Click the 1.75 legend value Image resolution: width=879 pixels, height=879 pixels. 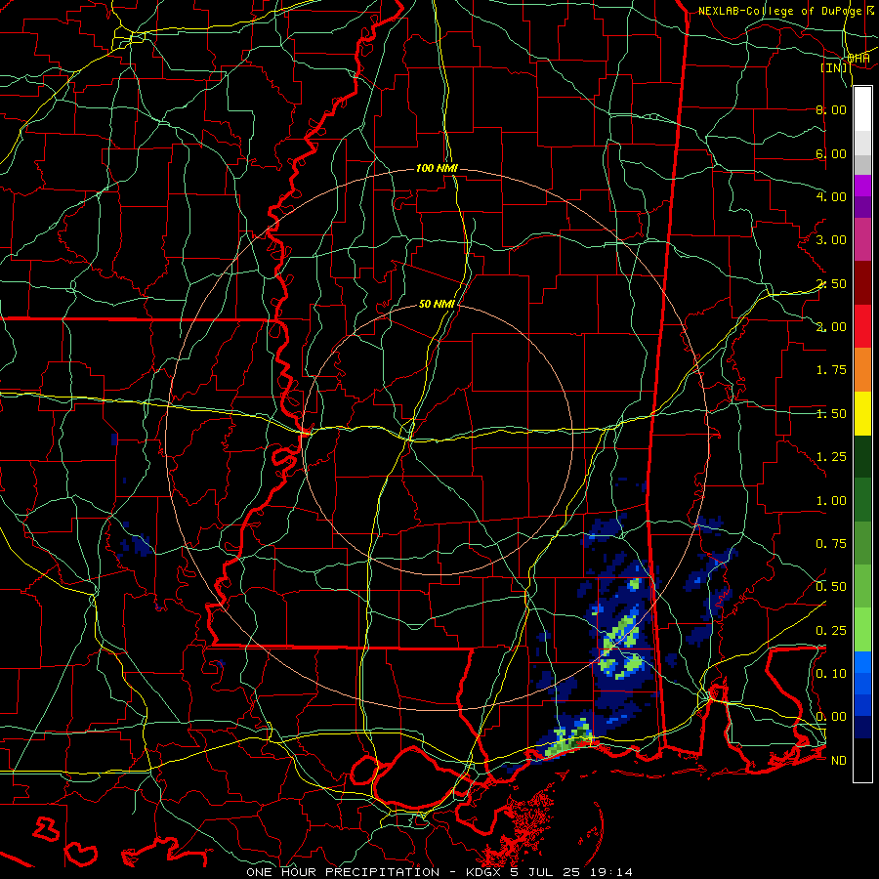[x=831, y=370]
